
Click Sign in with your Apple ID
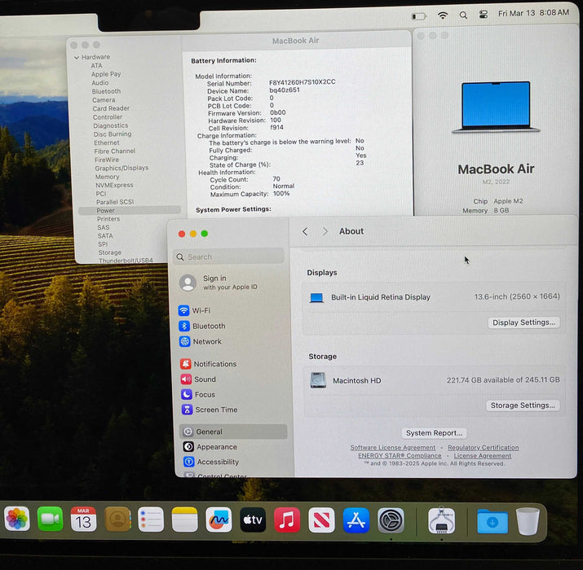219,283
